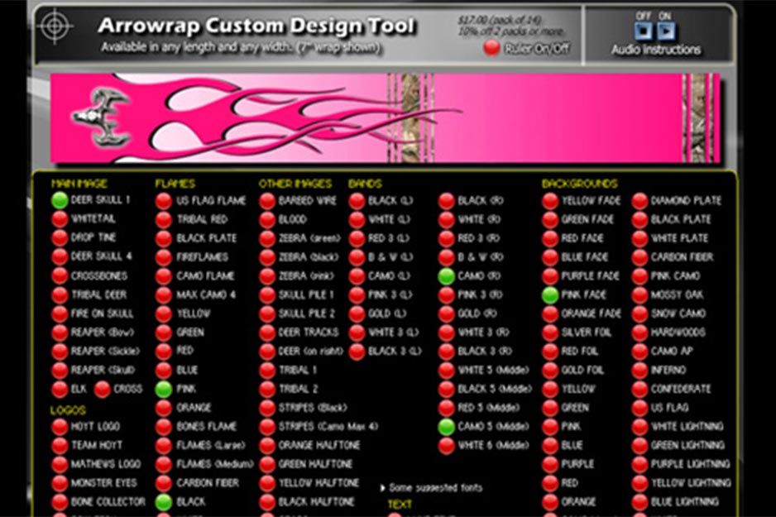Screen dimensions: 776x517
Task: Click the deer skull graphic on wrap preview
Action: click(101, 117)
